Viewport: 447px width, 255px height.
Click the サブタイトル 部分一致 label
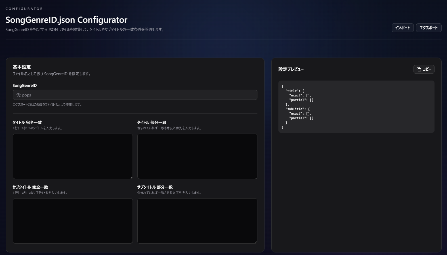(155, 187)
